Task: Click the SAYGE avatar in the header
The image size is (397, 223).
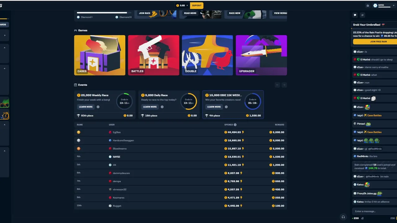Action: tap(375, 5)
